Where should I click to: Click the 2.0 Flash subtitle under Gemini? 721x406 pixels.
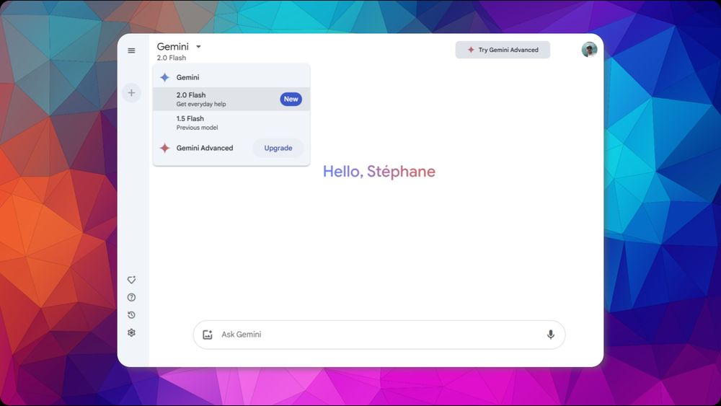(x=172, y=58)
